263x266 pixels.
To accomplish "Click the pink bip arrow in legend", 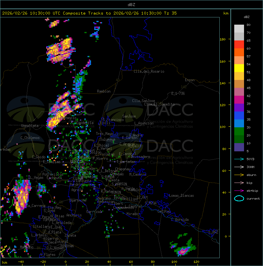I will click(x=239, y=183).
